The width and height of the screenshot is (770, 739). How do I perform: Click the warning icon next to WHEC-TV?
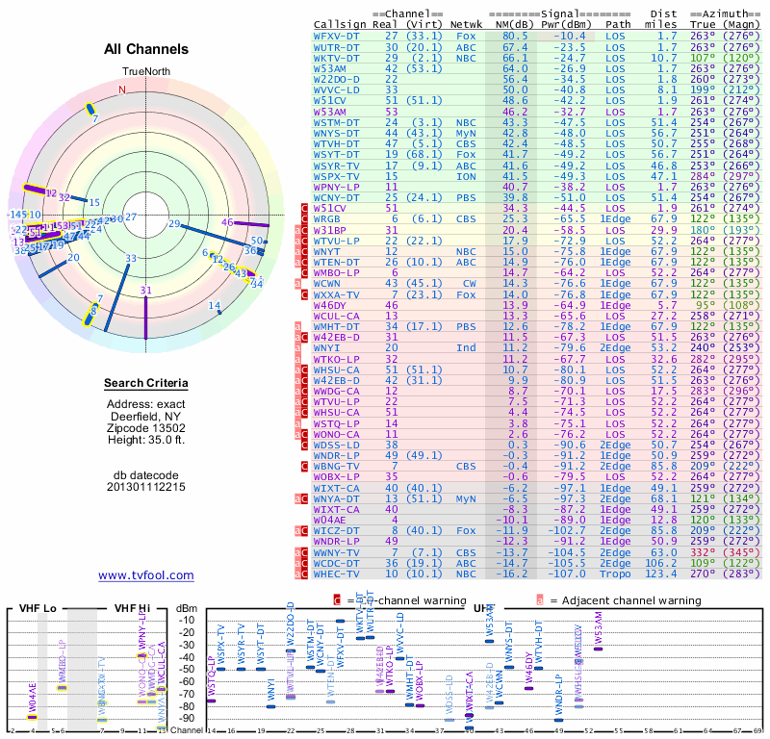tap(305, 573)
